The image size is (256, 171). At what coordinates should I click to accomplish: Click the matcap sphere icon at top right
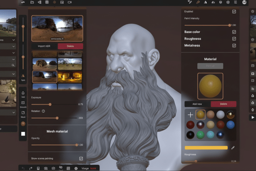(x=244, y=2)
